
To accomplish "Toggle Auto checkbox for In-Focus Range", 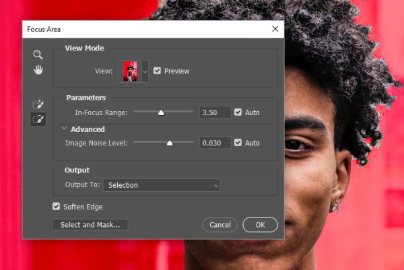I will [238, 112].
